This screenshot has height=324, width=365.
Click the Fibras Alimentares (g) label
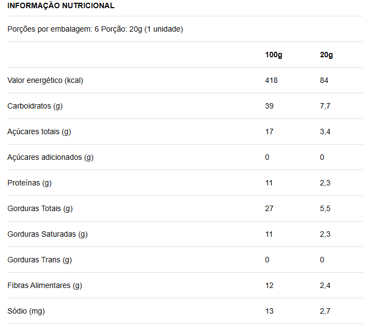(x=45, y=285)
